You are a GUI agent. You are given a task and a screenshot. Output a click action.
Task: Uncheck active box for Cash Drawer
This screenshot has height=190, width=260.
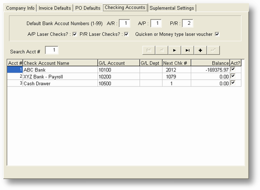[233, 83]
